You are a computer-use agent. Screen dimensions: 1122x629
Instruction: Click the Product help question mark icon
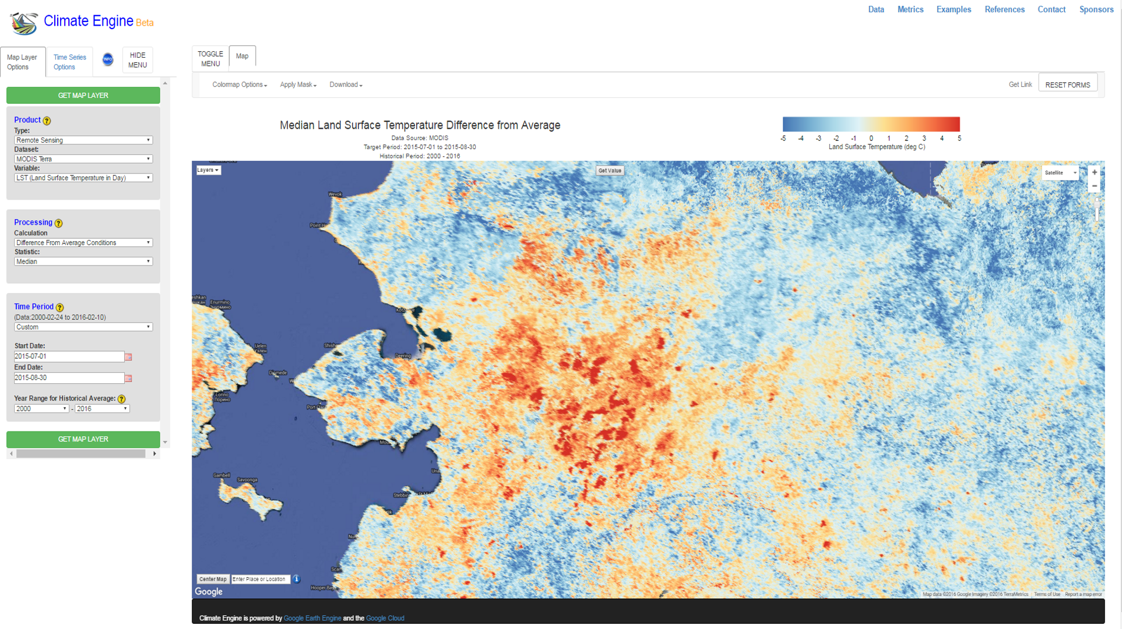pos(47,121)
